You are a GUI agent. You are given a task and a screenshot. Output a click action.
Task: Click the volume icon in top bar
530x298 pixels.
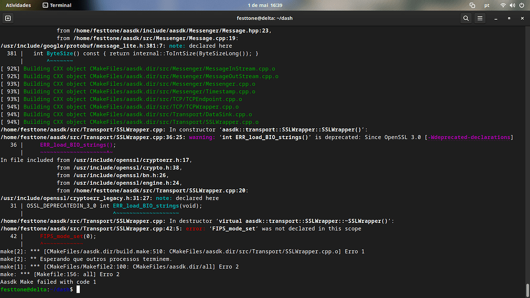(x=512, y=5)
